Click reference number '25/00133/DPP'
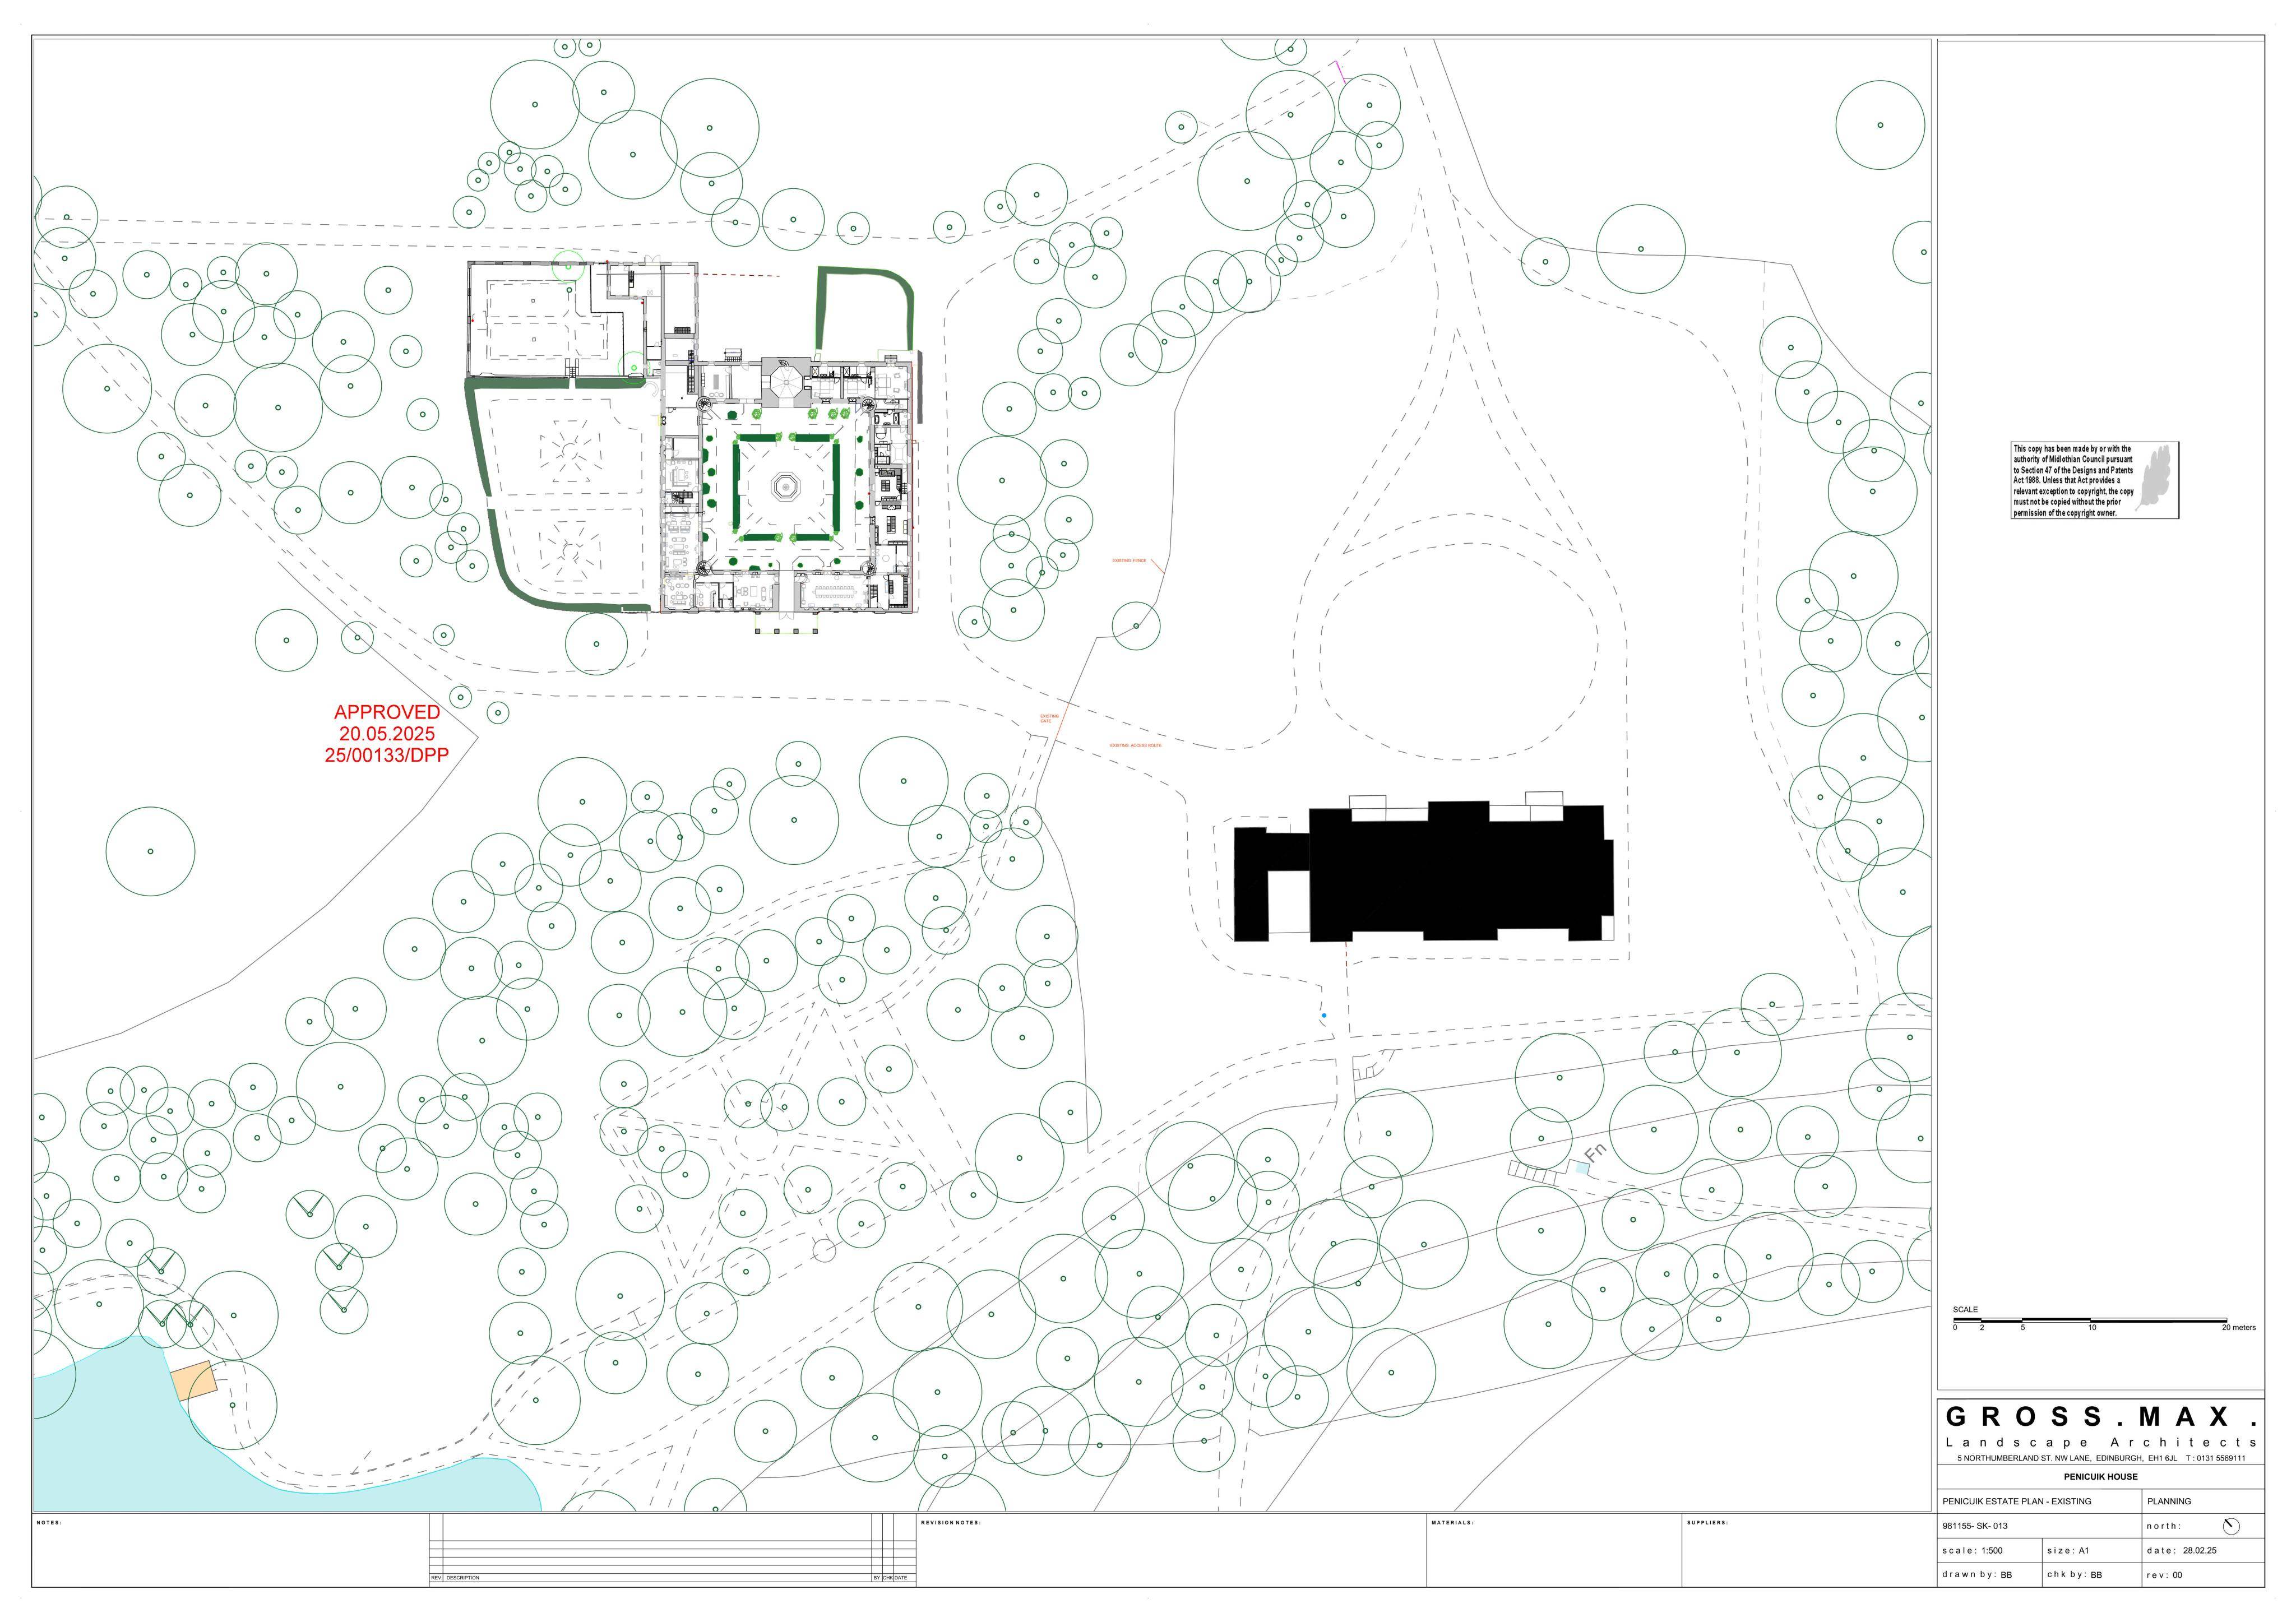 (x=387, y=755)
